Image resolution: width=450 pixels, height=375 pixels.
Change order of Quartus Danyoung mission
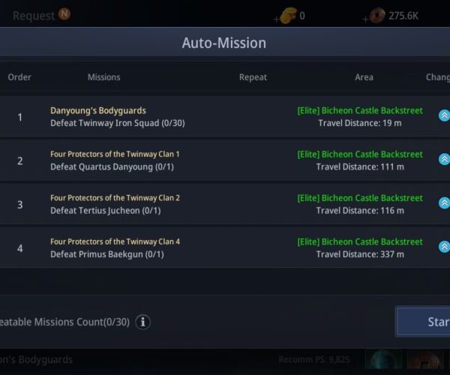[x=444, y=159]
